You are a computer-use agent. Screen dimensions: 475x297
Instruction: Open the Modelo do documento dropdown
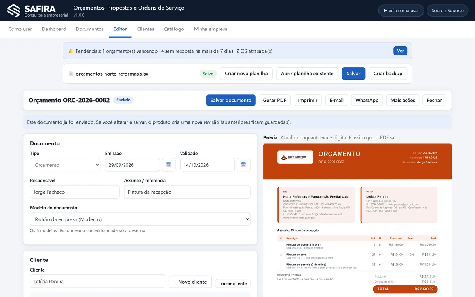pos(140,219)
